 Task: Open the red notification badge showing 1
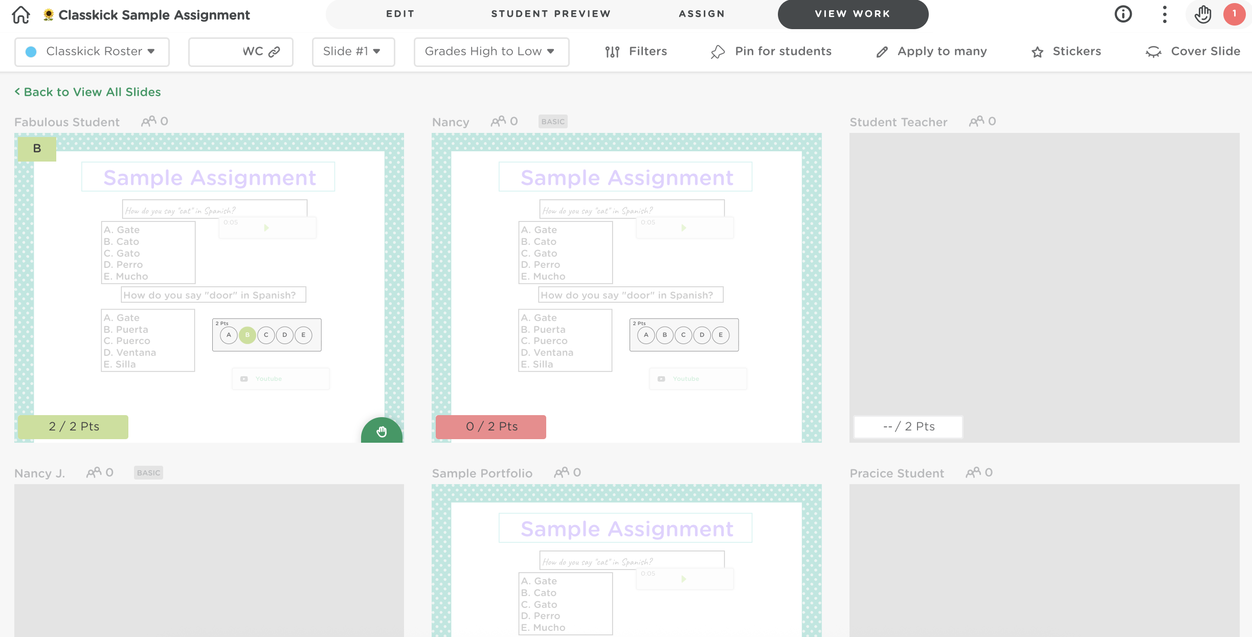[x=1234, y=14]
